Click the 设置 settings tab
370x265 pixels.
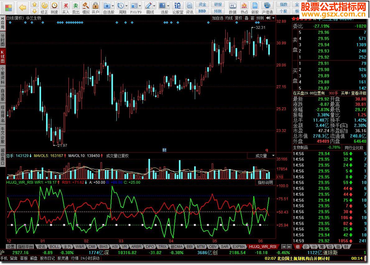click(x=11, y=247)
